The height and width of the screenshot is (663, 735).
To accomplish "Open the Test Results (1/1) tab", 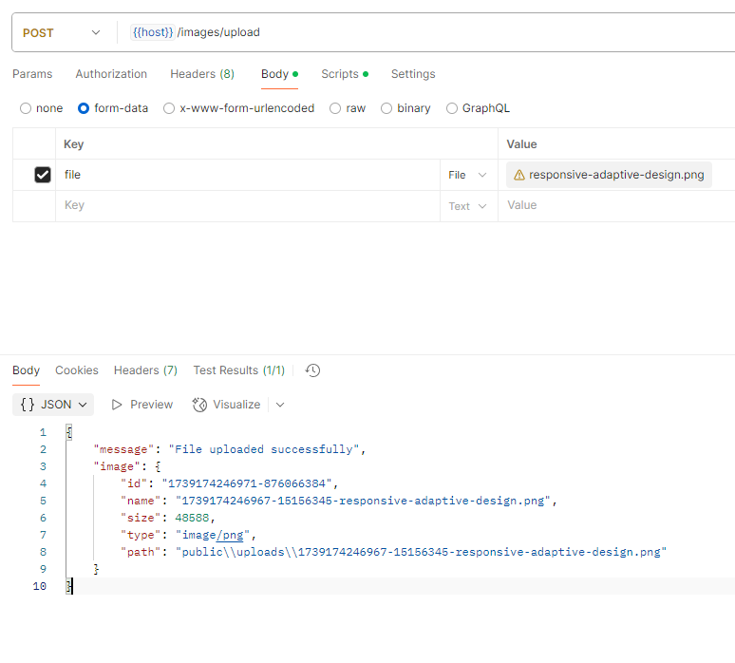I will pos(239,370).
